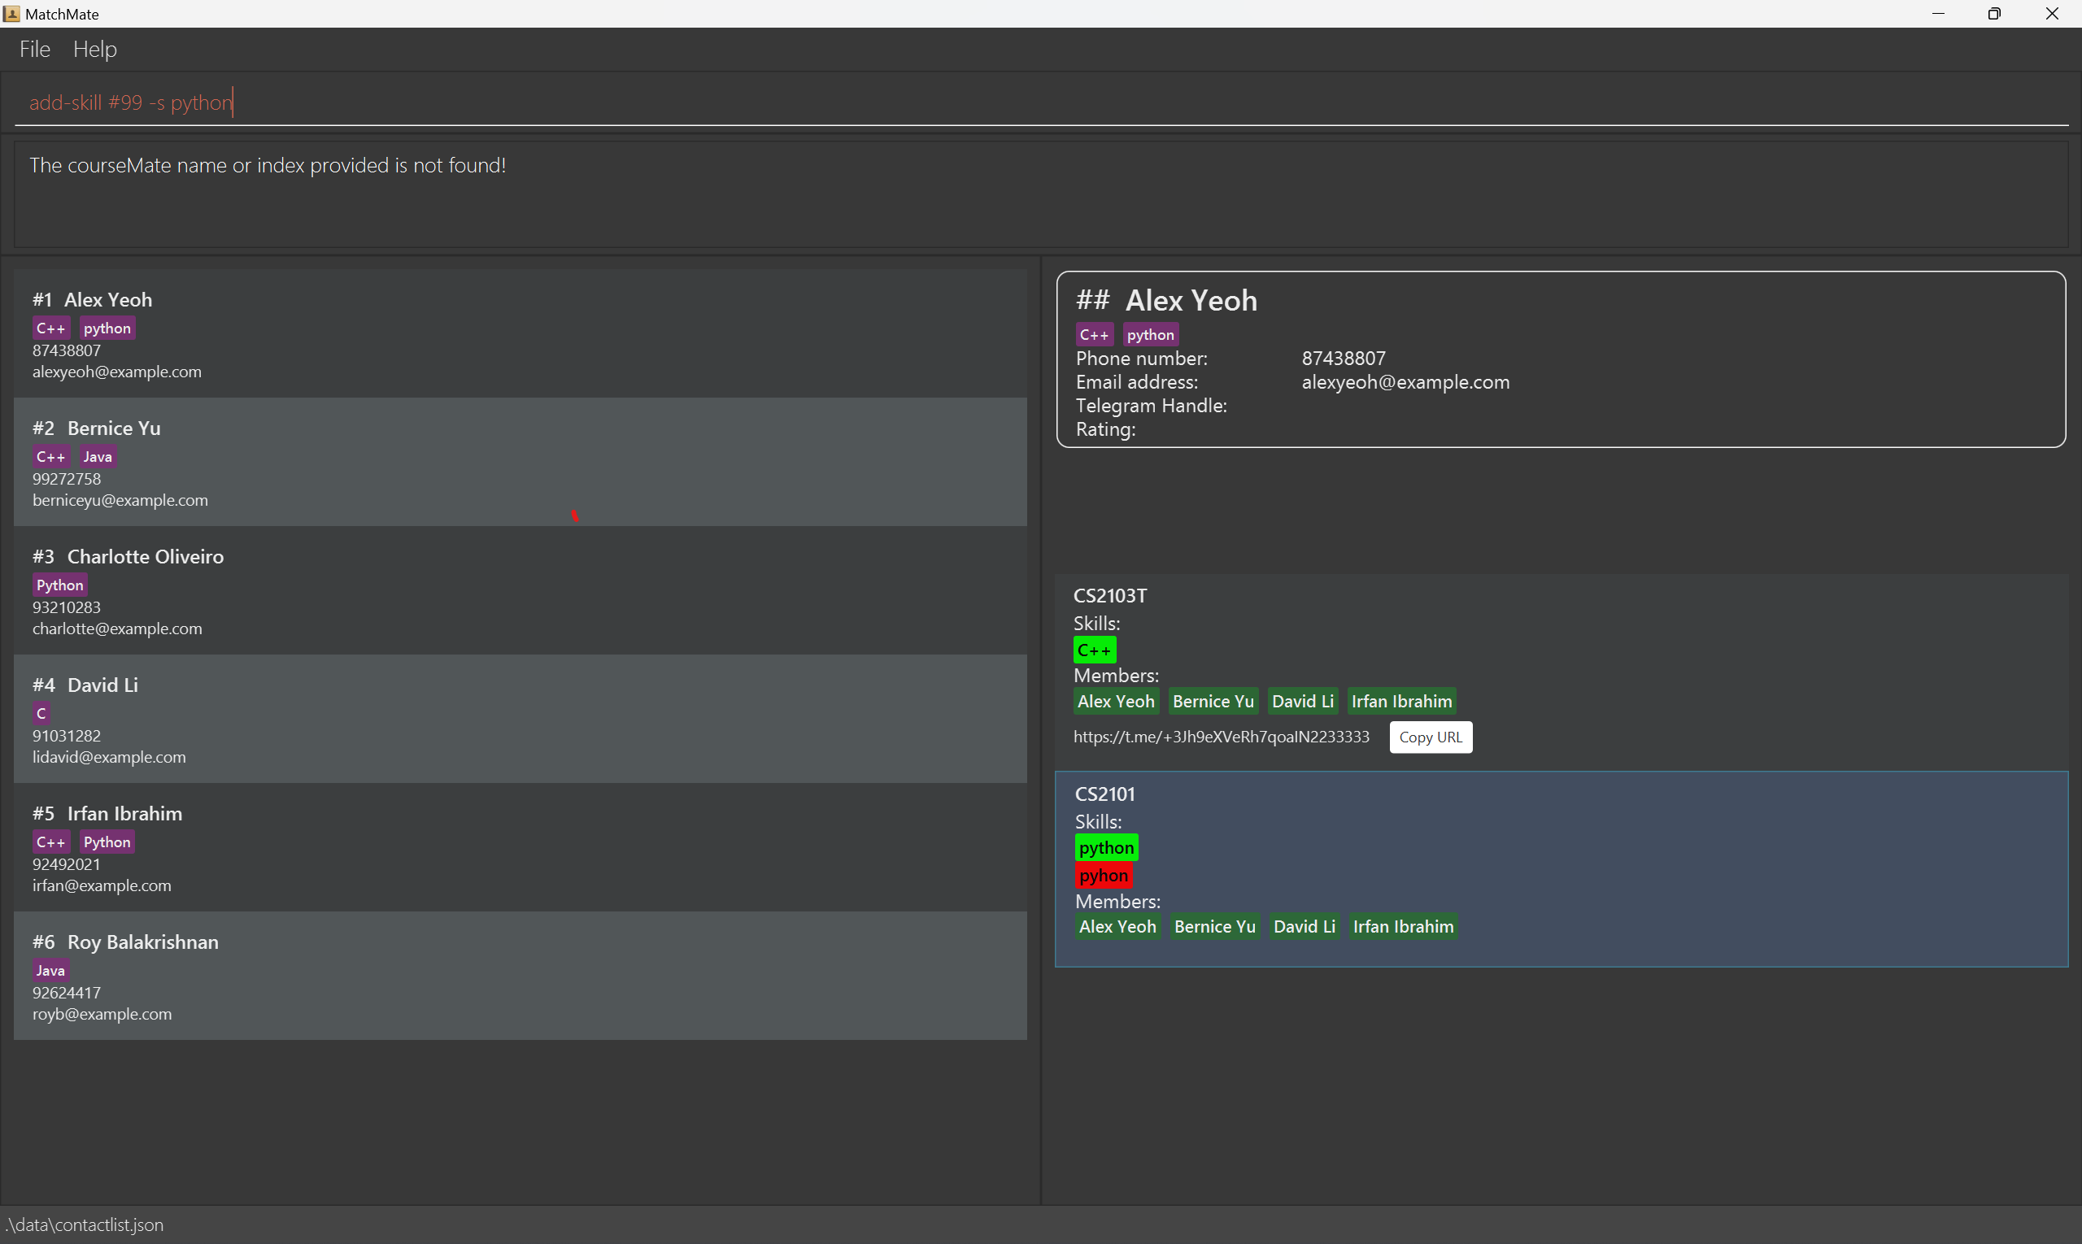Click Bernice Yu member tag in CS2101

point(1215,926)
